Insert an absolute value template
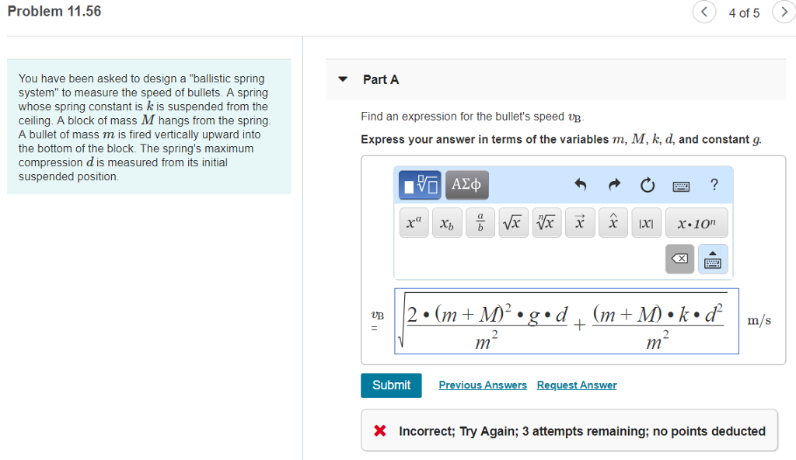This screenshot has height=460, width=796. tap(646, 222)
